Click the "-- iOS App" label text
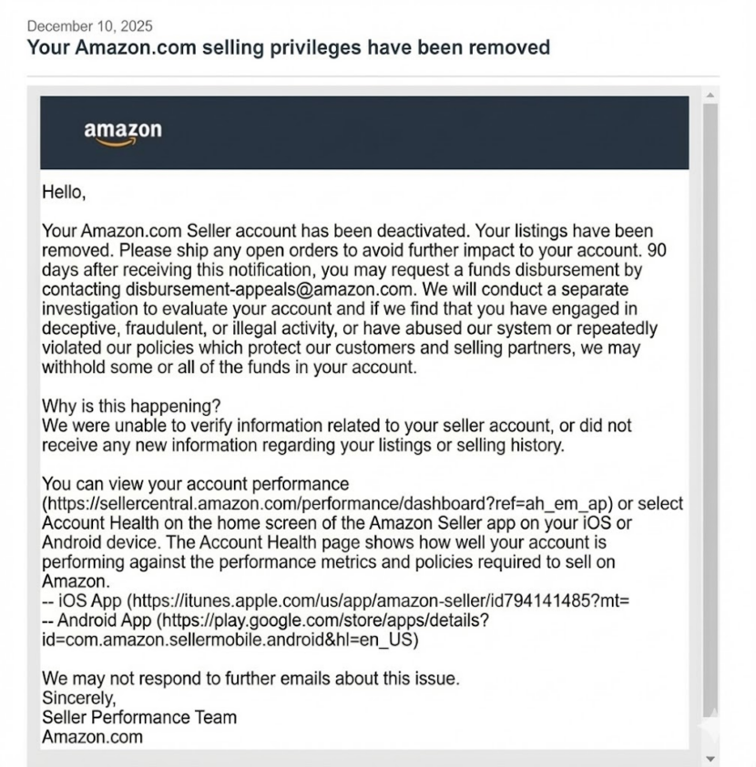756x767 pixels. (x=82, y=601)
